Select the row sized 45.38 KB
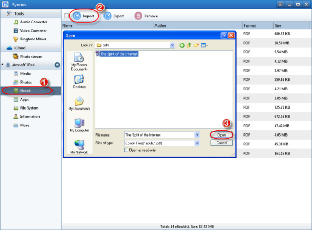 tap(274, 144)
